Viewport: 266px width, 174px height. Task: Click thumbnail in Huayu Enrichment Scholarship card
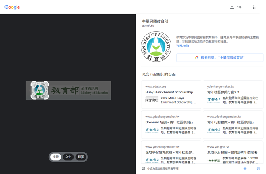point(152,100)
